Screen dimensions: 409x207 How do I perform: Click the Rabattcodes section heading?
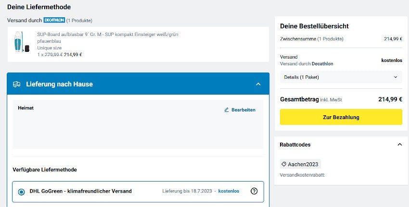tap(295, 145)
